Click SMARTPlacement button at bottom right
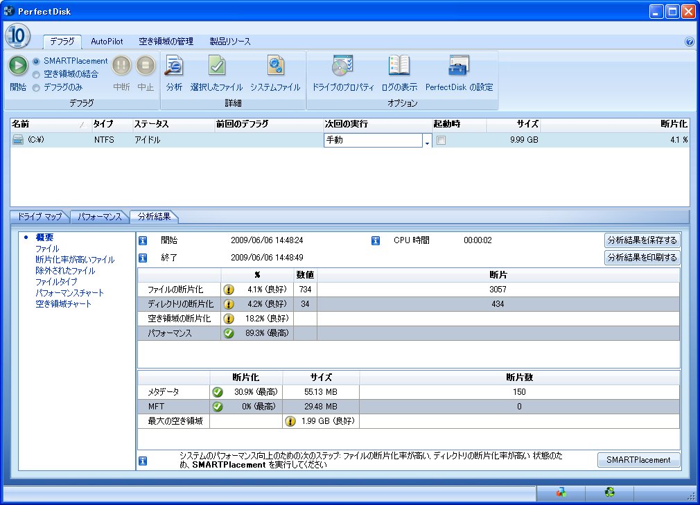The image size is (700, 505). pyautogui.click(x=638, y=460)
